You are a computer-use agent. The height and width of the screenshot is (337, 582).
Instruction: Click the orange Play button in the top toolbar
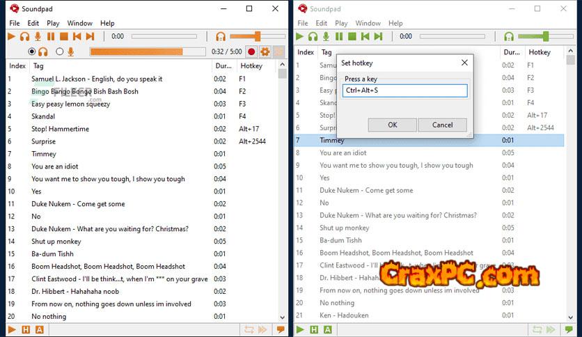point(12,36)
